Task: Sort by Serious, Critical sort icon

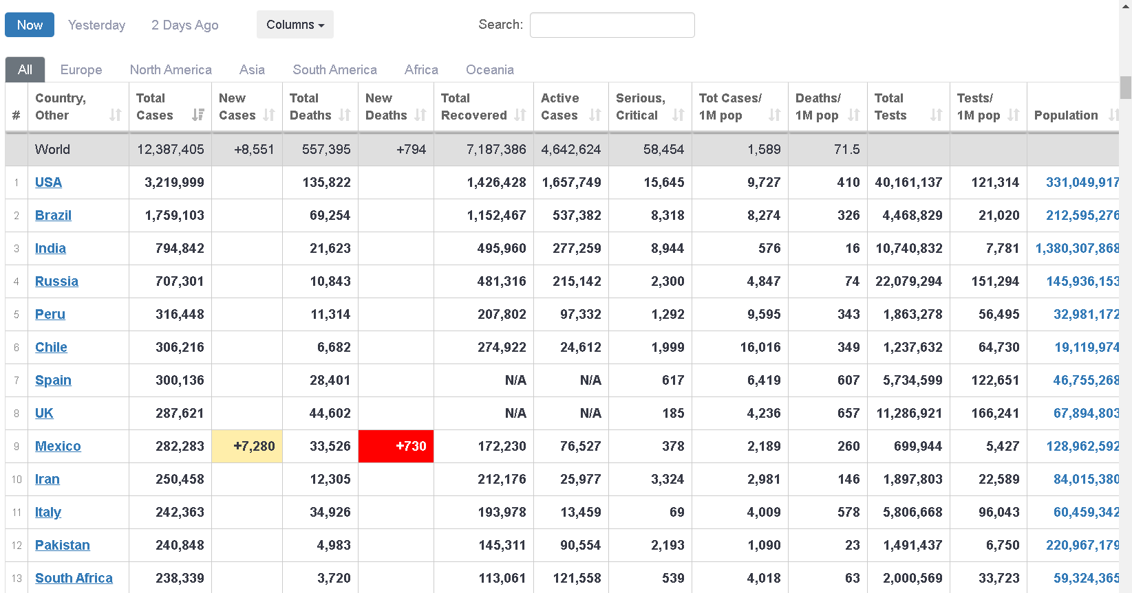Action: pos(679,115)
